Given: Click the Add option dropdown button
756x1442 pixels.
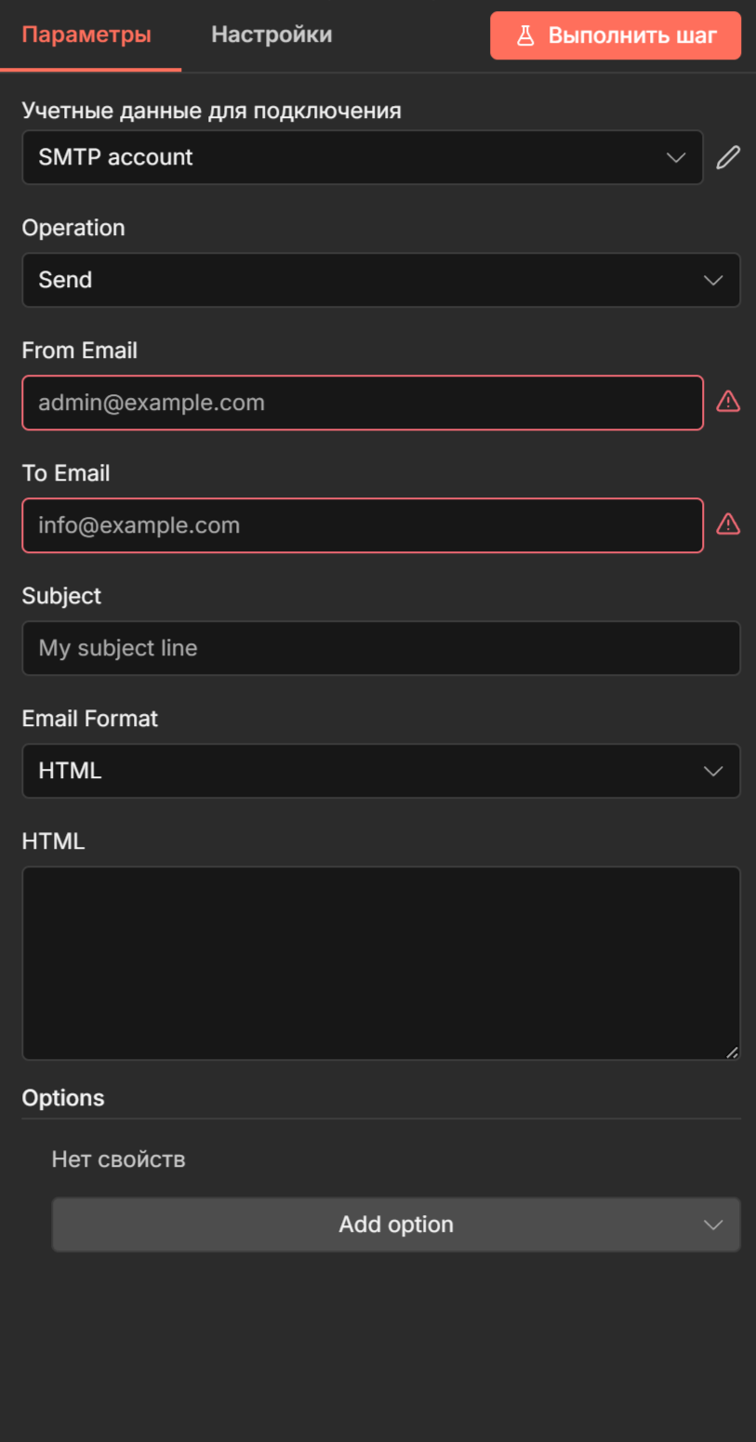Looking at the screenshot, I should click(395, 1224).
